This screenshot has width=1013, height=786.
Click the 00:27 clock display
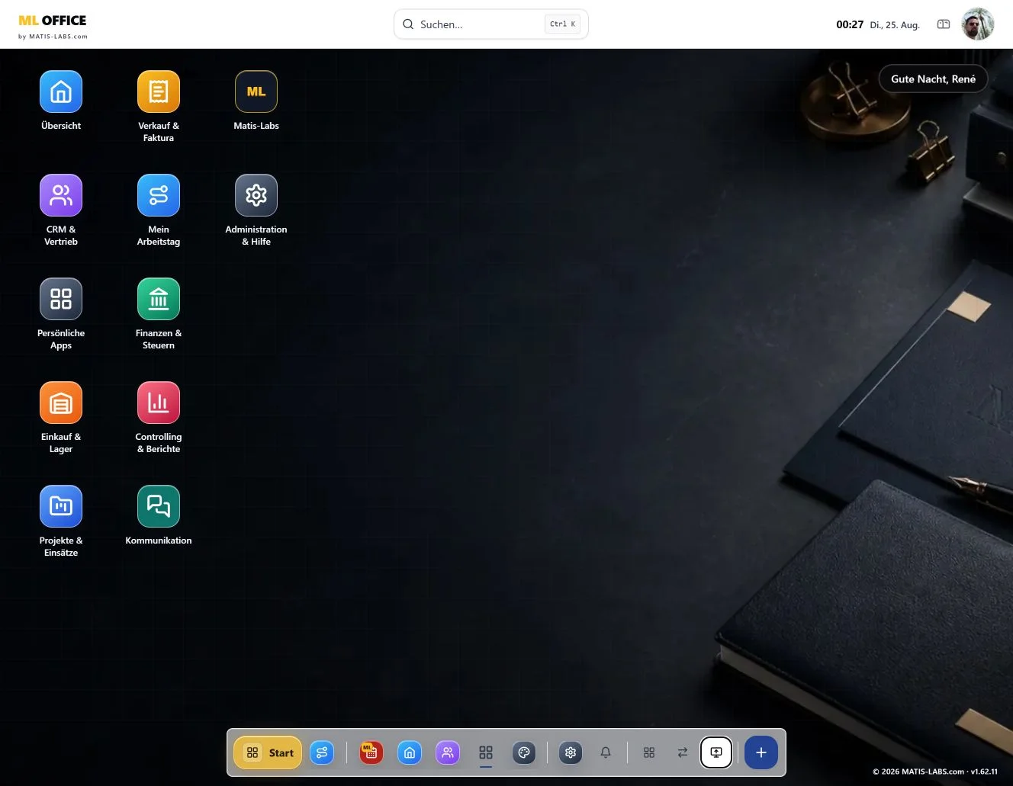coord(850,24)
